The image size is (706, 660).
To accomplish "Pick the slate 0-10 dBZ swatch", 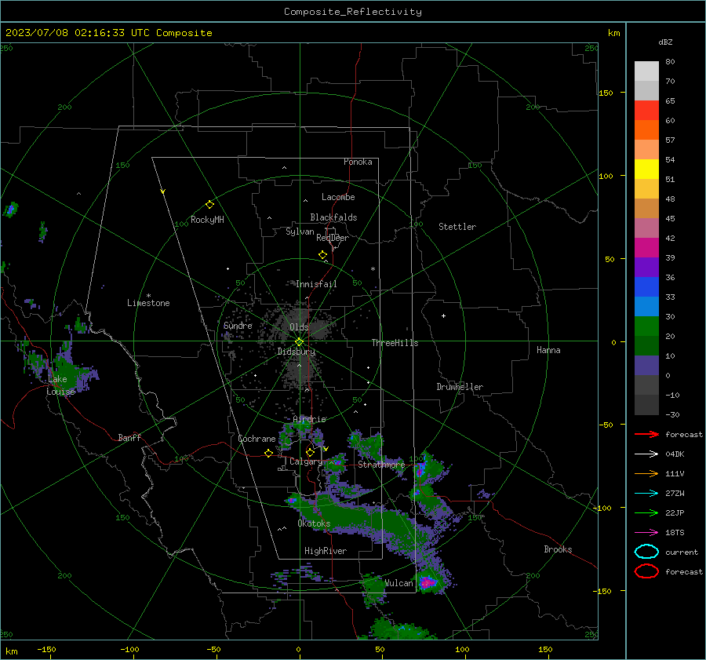I will pos(646,366).
